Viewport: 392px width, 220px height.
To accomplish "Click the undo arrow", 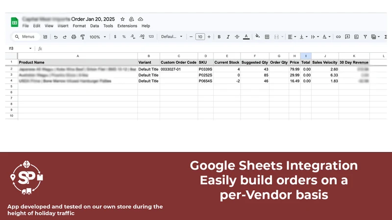I will point(55,37).
